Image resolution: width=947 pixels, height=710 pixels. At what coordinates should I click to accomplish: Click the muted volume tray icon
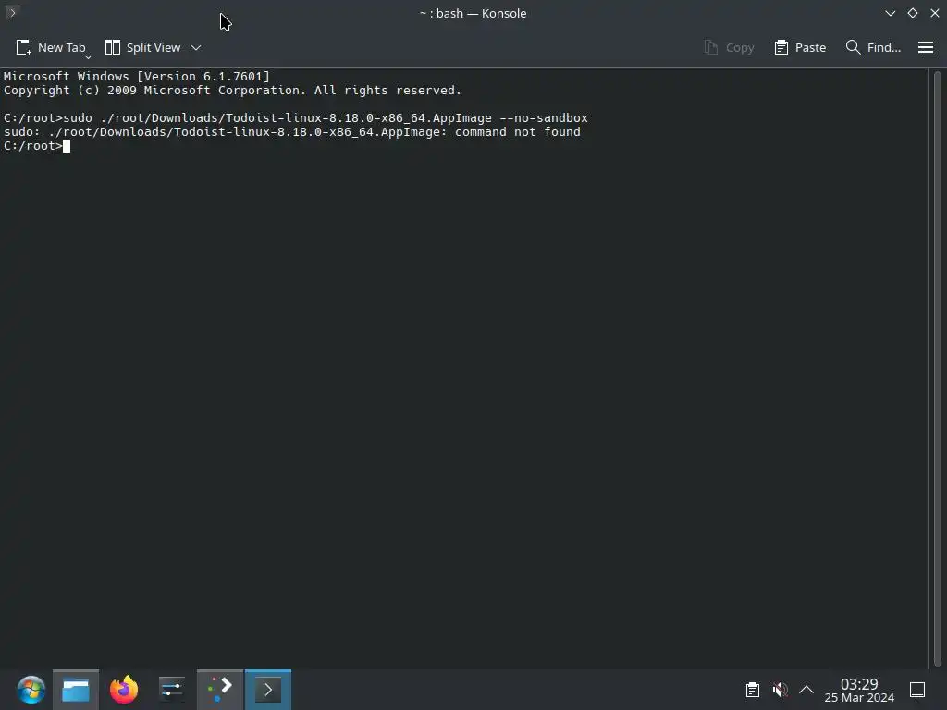coord(780,690)
